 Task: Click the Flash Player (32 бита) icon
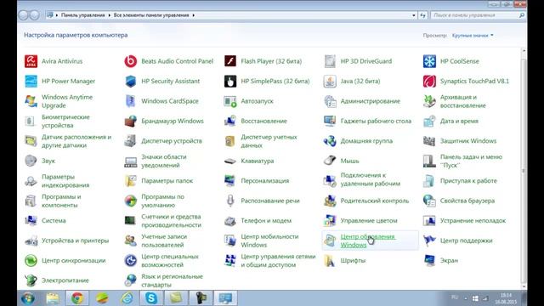pyautogui.click(x=230, y=61)
